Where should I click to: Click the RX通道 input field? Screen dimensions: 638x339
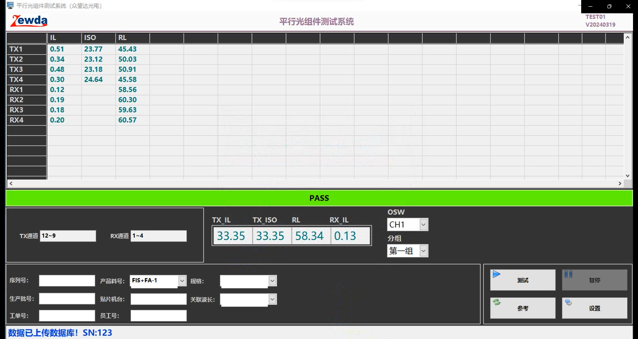[159, 236]
